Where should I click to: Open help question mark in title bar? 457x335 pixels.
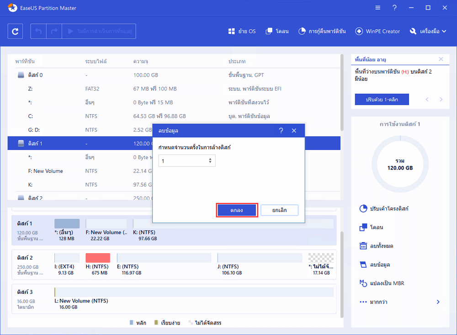point(394,8)
